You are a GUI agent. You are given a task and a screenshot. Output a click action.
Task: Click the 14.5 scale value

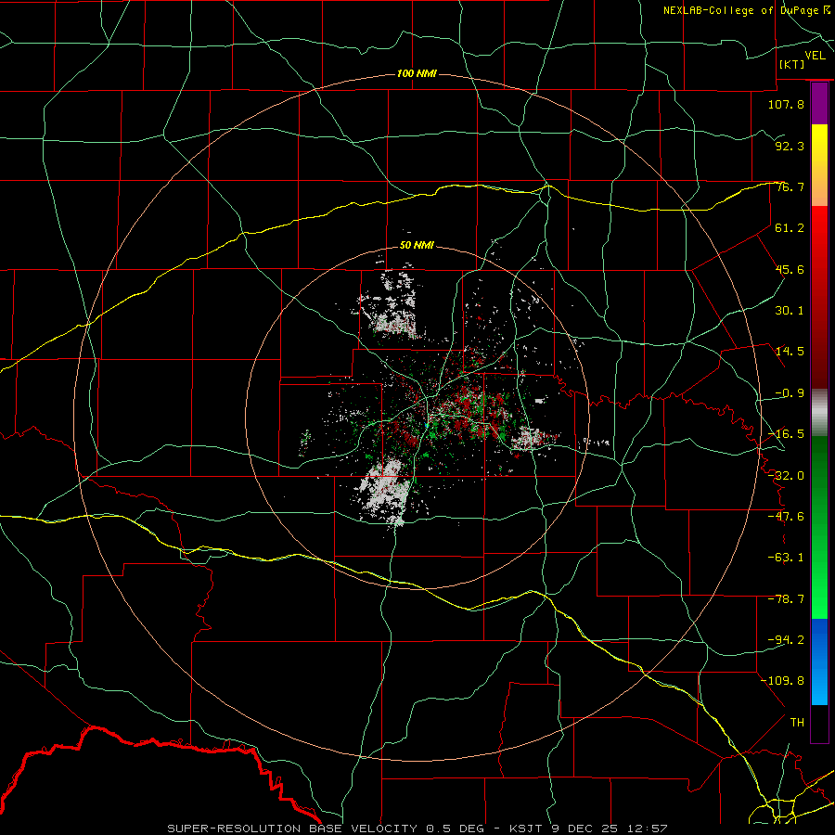coord(790,352)
